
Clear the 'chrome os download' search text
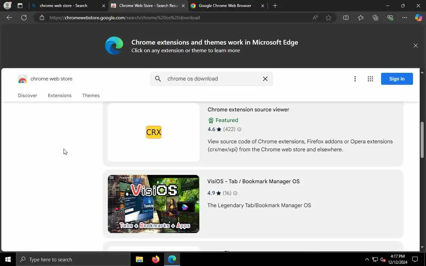coord(265,79)
